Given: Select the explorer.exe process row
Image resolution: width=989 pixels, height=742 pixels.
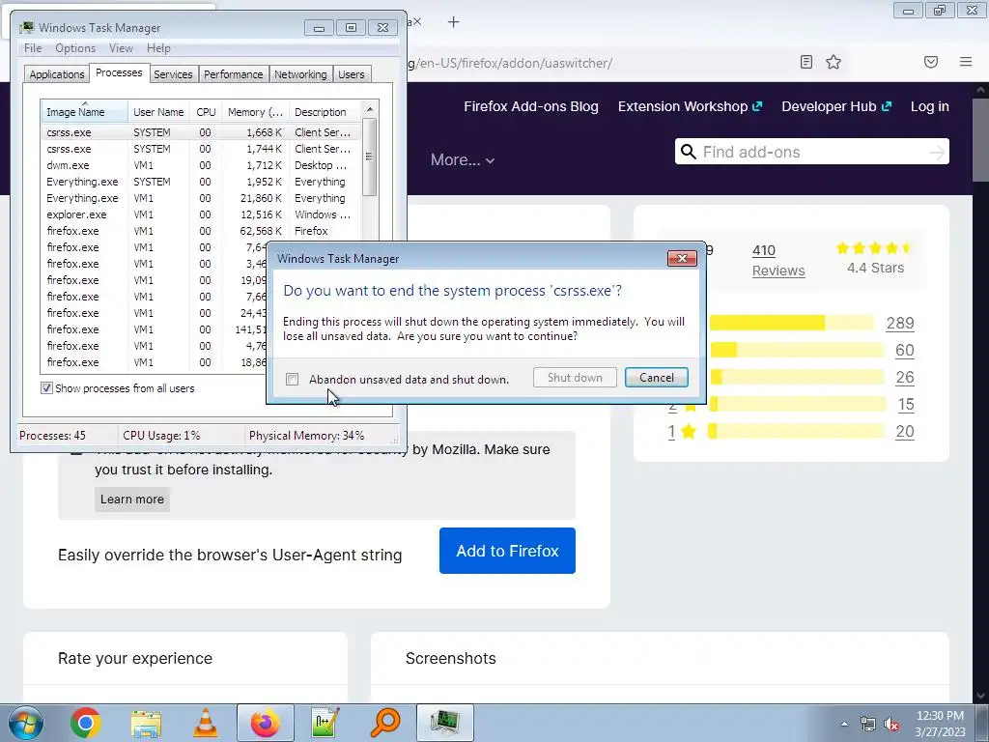Looking at the screenshot, I should click(x=201, y=214).
